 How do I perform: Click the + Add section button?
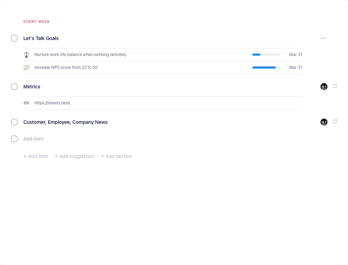(x=117, y=156)
